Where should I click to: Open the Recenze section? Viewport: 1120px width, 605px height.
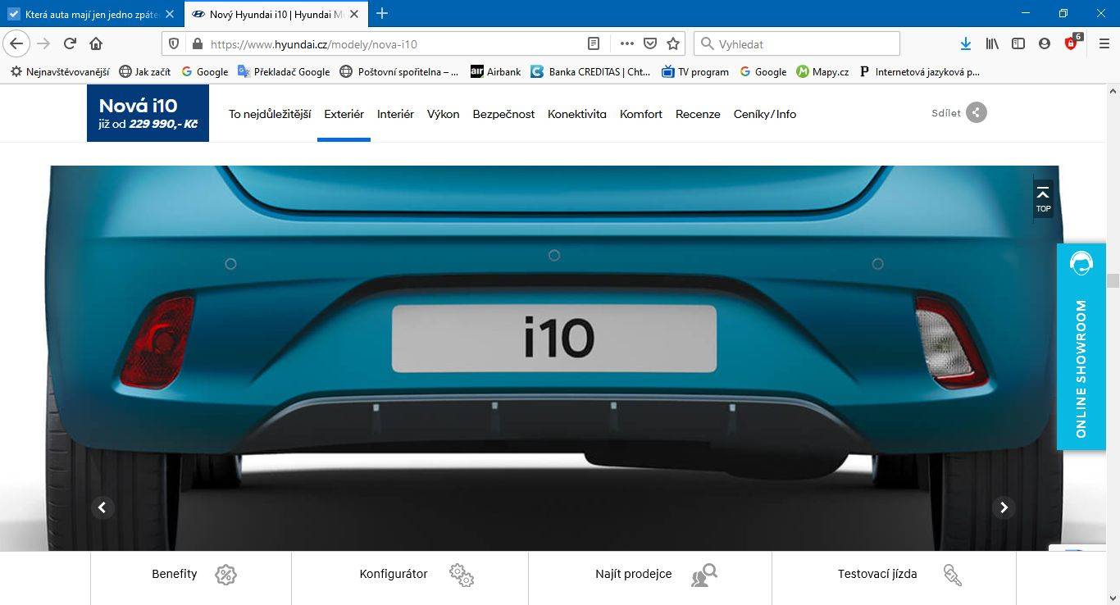click(698, 114)
